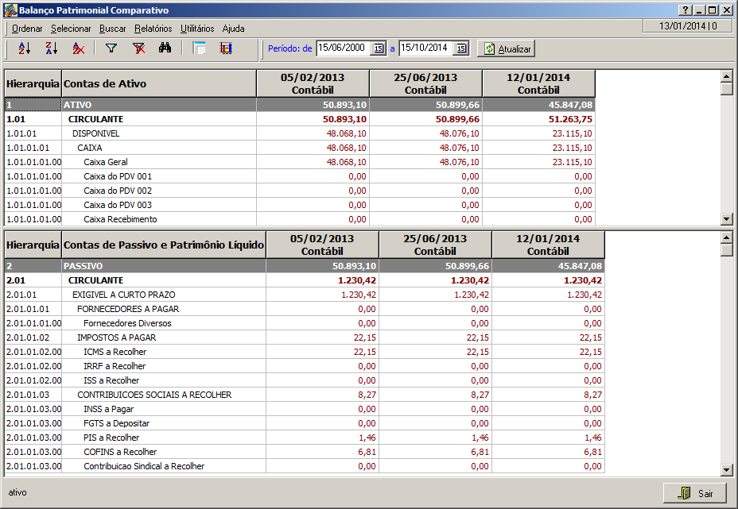Viewport: 738px width, 509px height.
Task: Open the chart icon in the toolbar
Action: (226, 48)
